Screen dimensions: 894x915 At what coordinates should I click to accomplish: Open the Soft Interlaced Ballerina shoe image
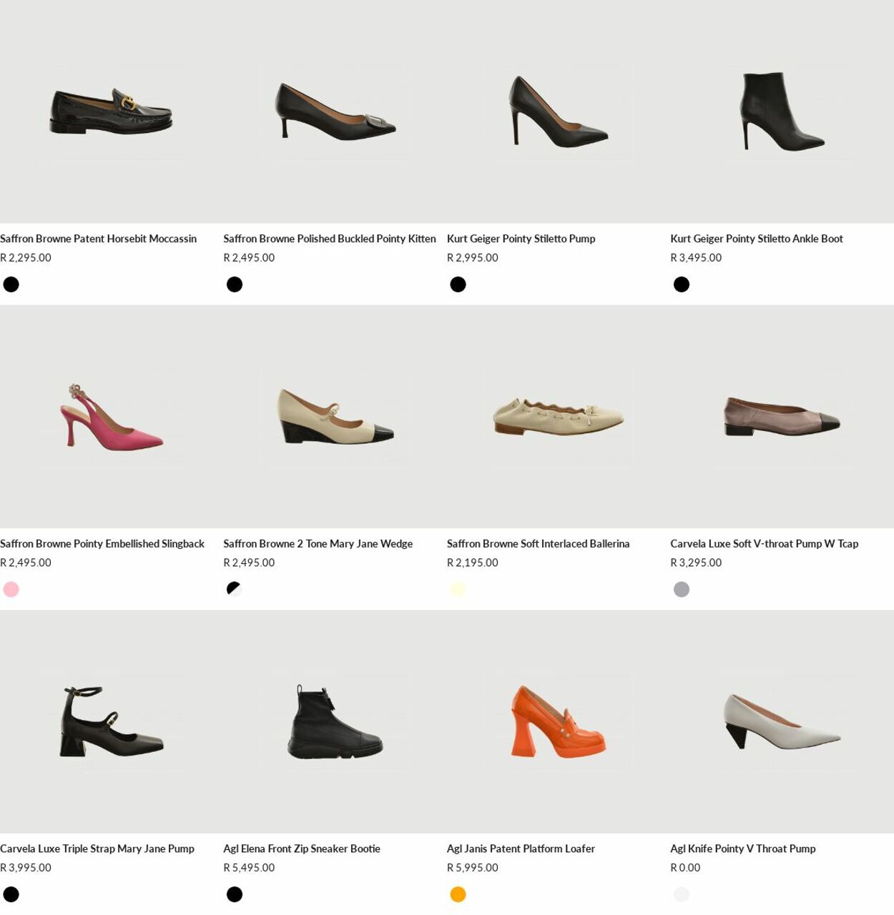[x=559, y=417]
